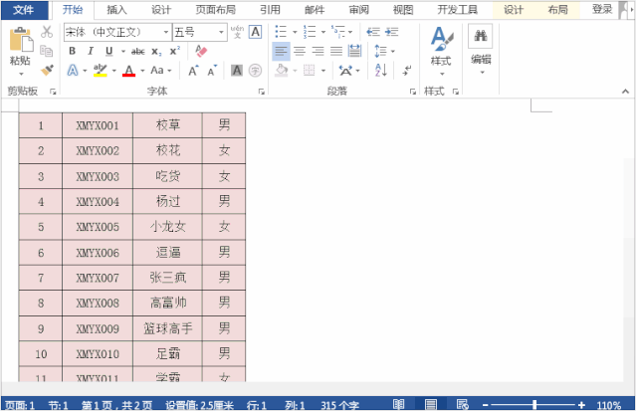
Task: Switch to the Review tab
Action: click(x=358, y=10)
